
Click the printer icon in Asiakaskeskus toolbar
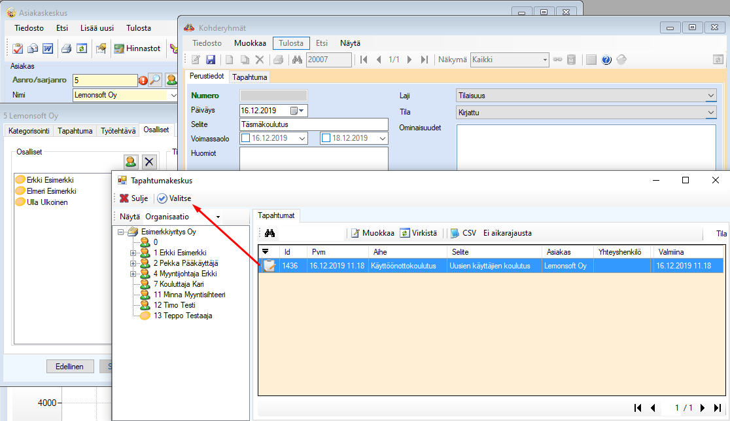[x=67, y=48]
